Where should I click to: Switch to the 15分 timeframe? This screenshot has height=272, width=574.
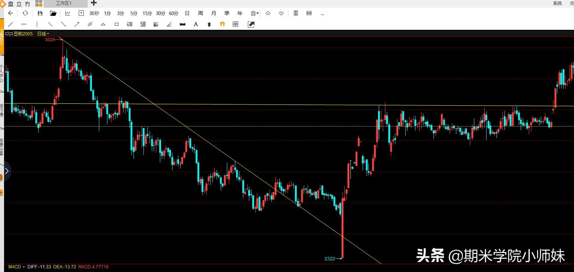147,13
